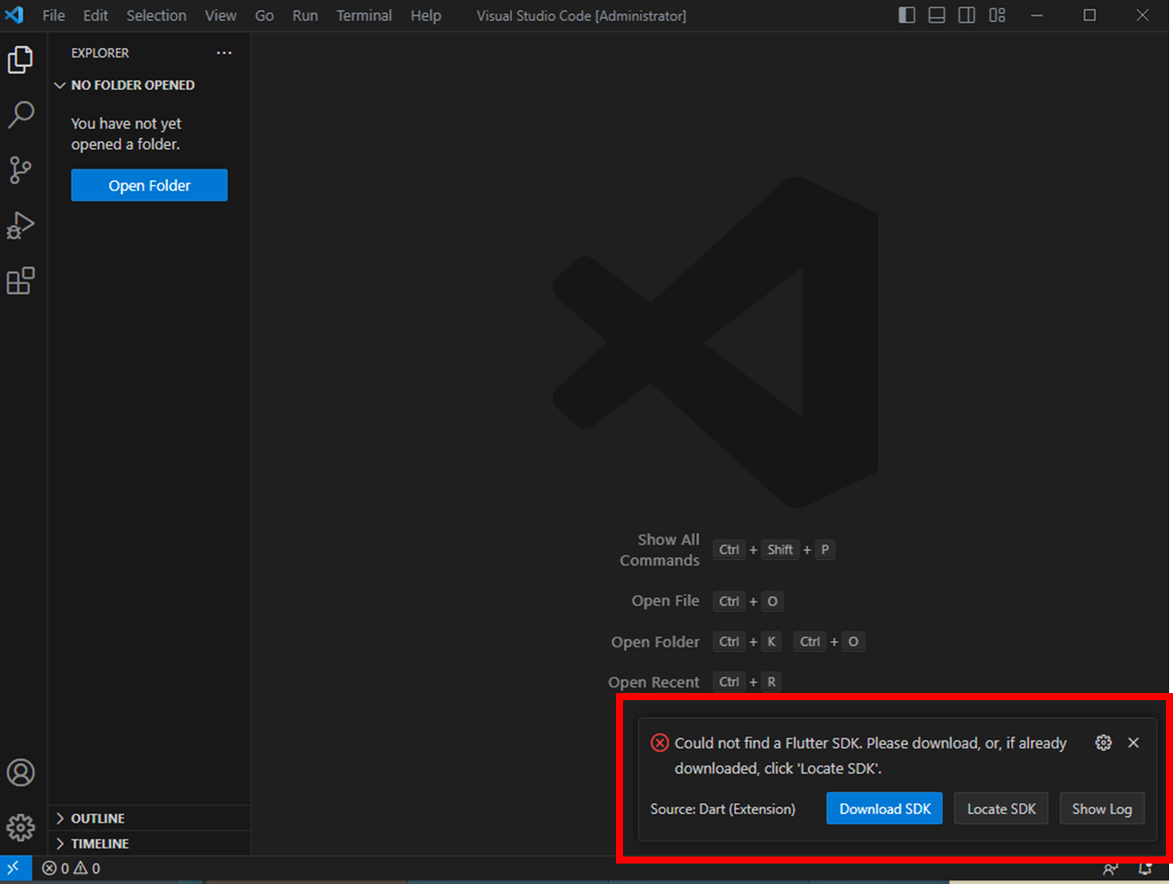Collapse the NO FOLDER OPENED section
1173x884 pixels.
point(149,85)
